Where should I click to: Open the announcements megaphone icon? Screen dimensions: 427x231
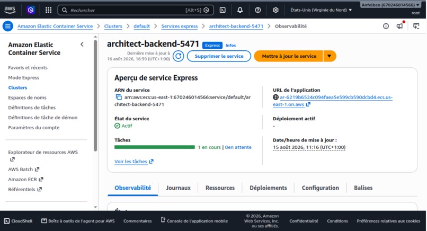[399, 26]
